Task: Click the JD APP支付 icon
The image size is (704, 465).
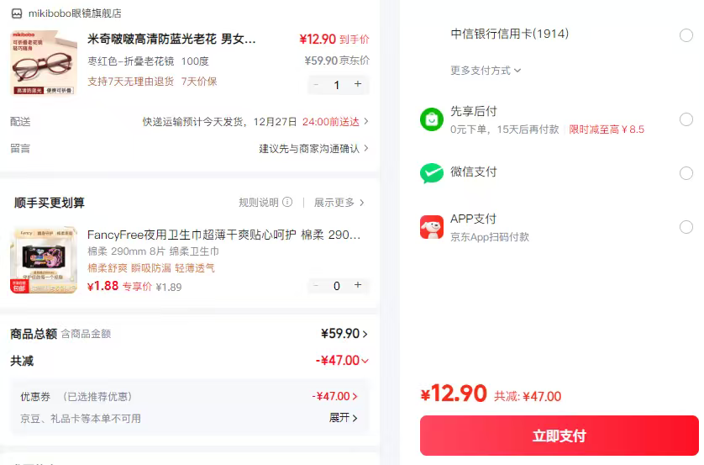Action: 431,227
